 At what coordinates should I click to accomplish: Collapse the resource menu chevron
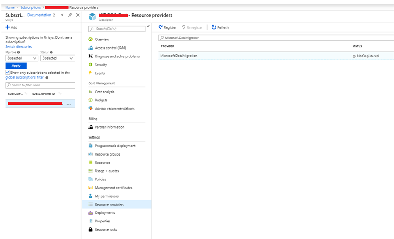(148, 26)
